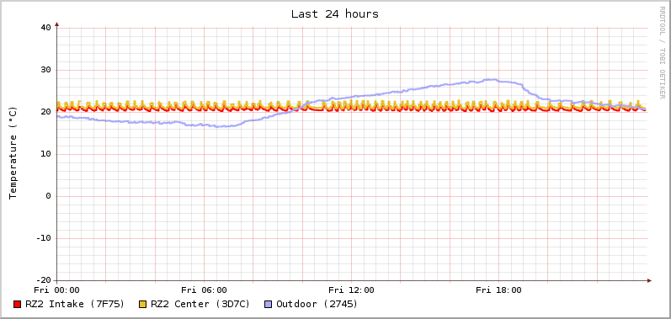
Task: Click the -20 value on temperature axis
Action: click(43, 280)
